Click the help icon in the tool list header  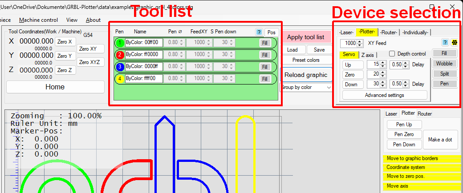[259, 32]
